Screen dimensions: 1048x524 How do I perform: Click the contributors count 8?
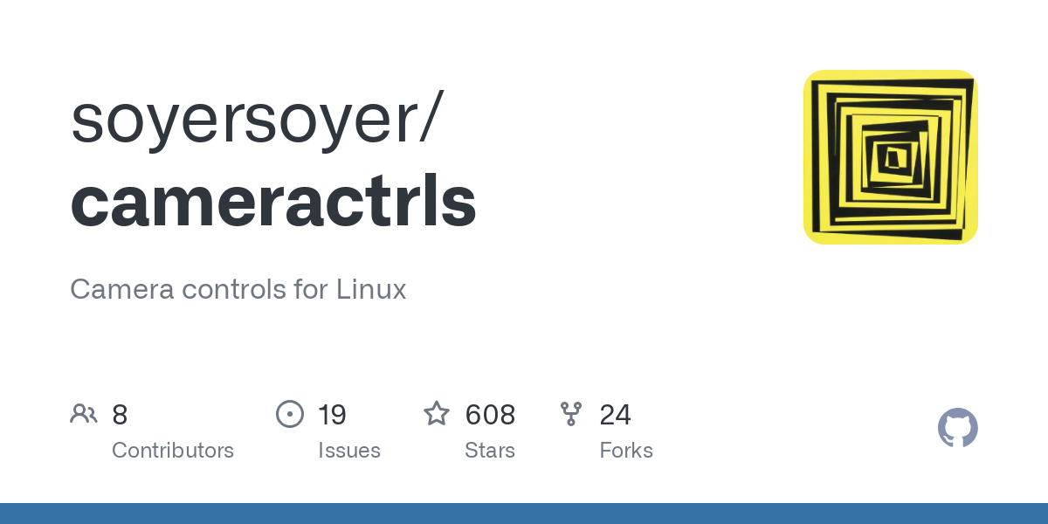[x=120, y=414]
